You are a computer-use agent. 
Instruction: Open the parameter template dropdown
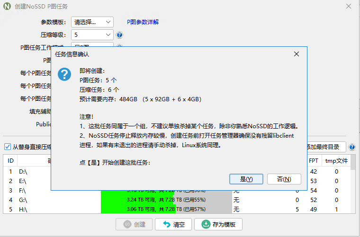92,22
